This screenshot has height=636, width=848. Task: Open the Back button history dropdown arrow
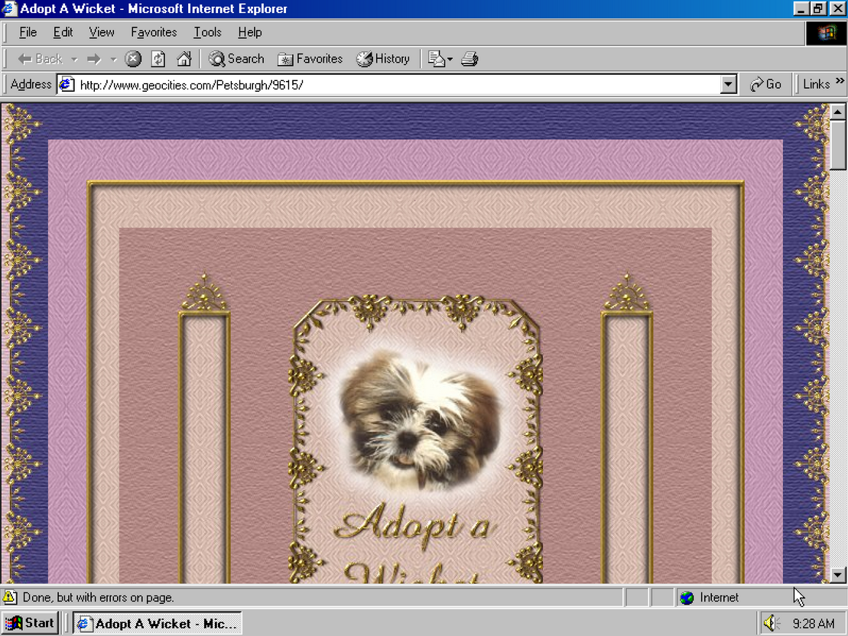click(75, 59)
